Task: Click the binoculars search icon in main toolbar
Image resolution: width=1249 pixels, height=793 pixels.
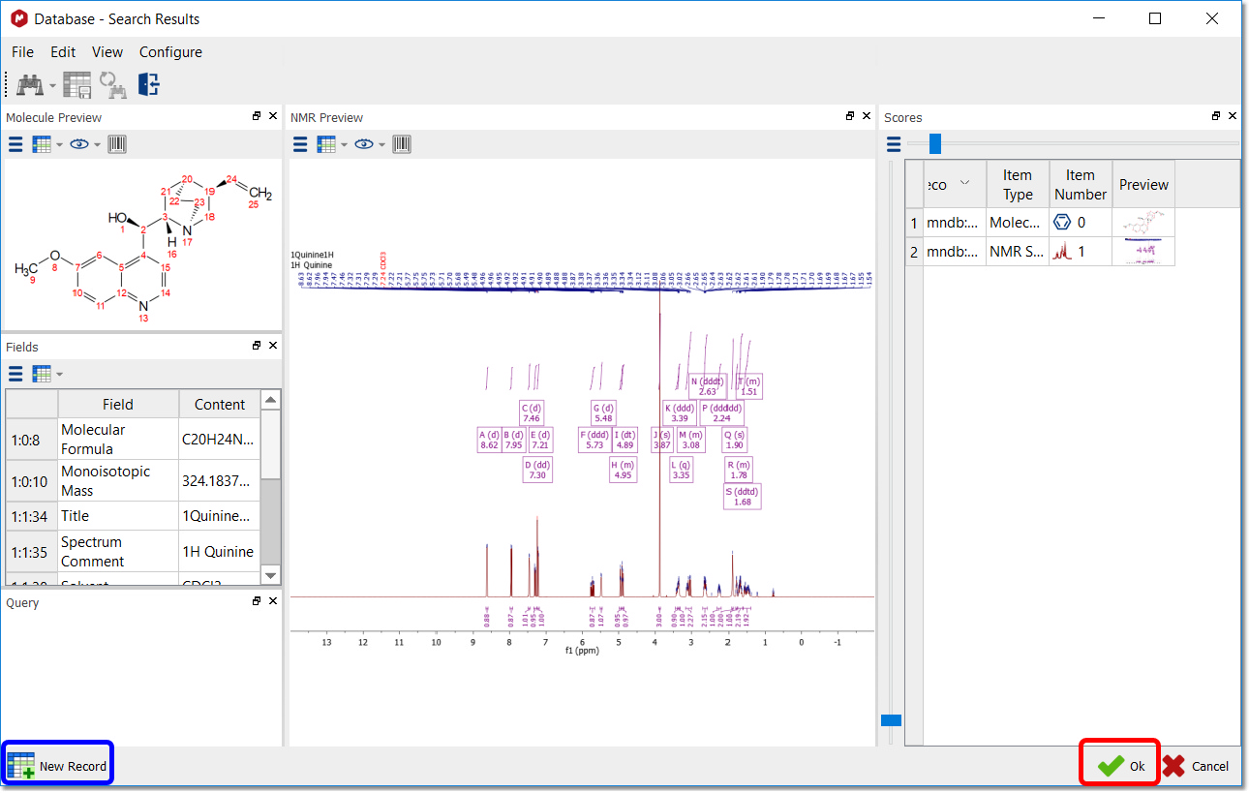Action: coord(29,85)
